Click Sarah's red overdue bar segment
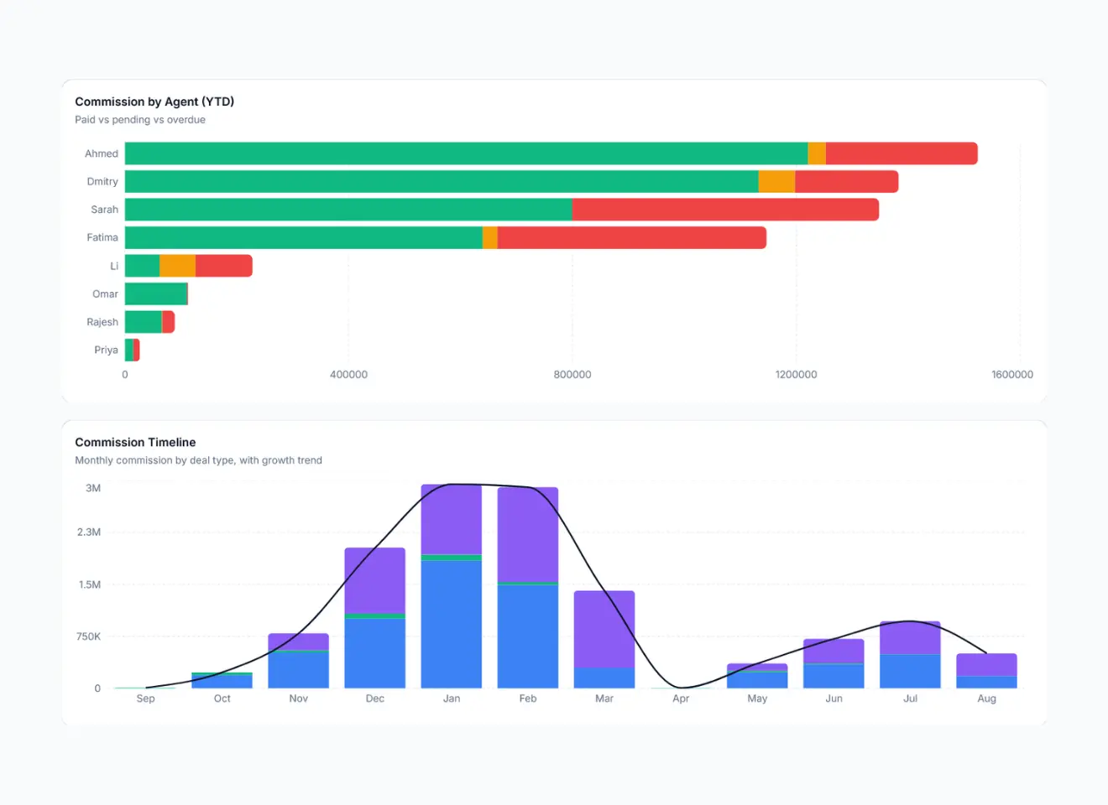Image resolution: width=1108 pixels, height=805 pixels. [725, 210]
